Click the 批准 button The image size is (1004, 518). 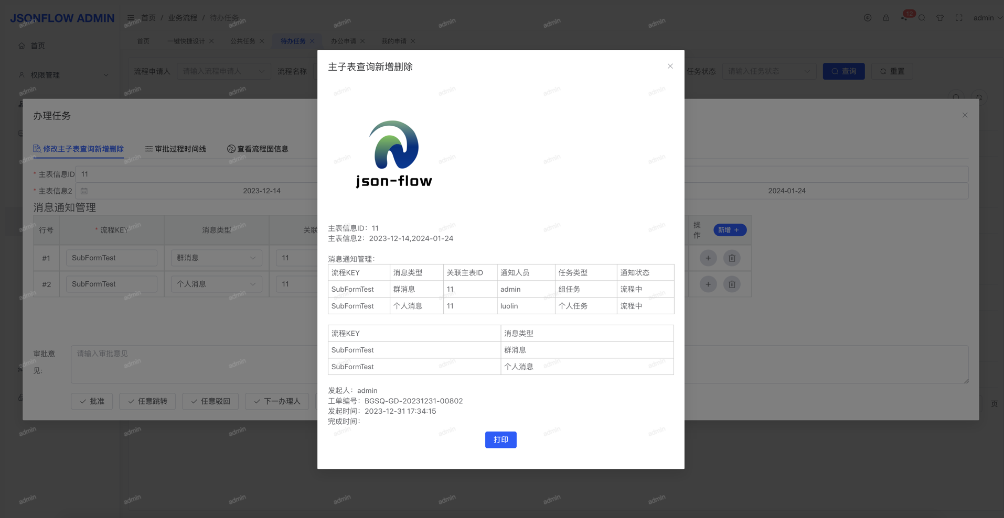pyautogui.click(x=92, y=402)
